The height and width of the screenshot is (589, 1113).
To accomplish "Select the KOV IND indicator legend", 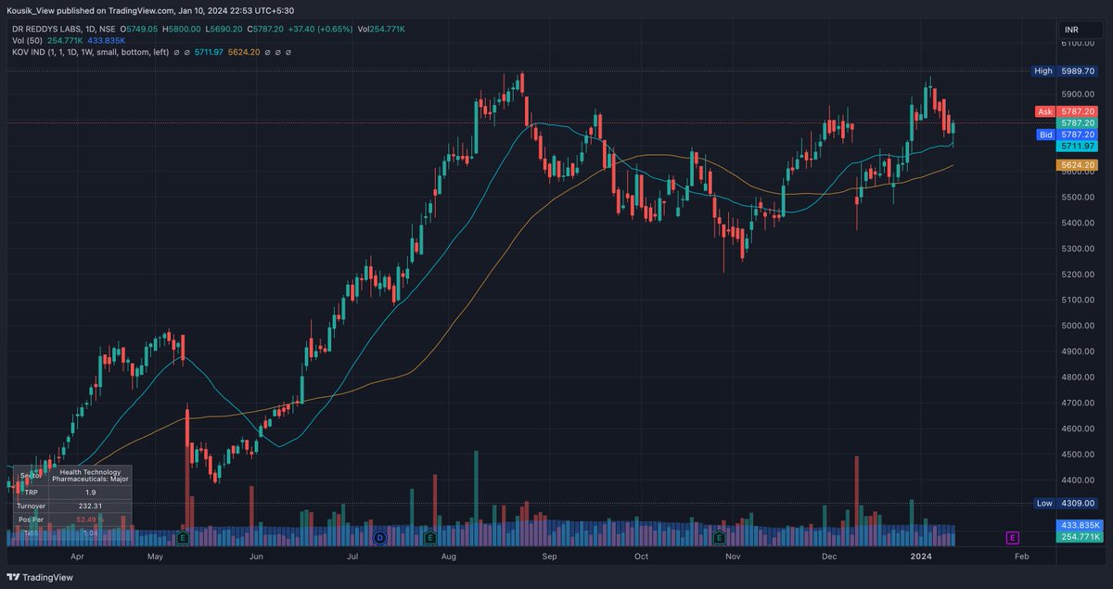I will pyautogui.click(x=90, y=53).
